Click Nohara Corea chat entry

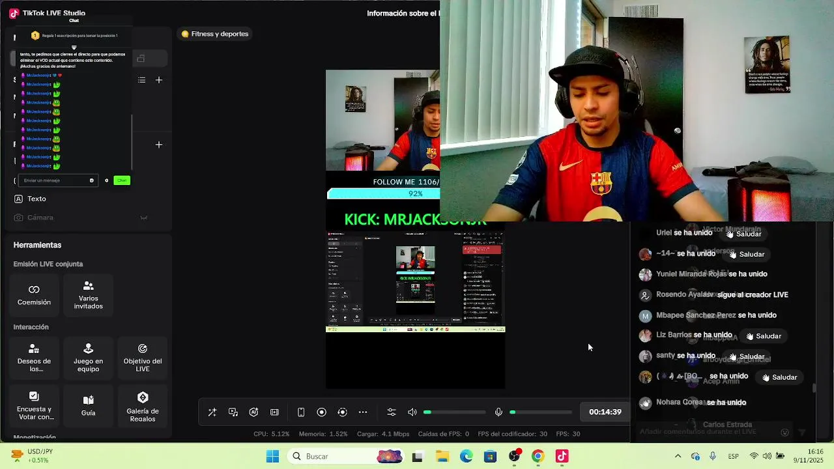[693, 403]
